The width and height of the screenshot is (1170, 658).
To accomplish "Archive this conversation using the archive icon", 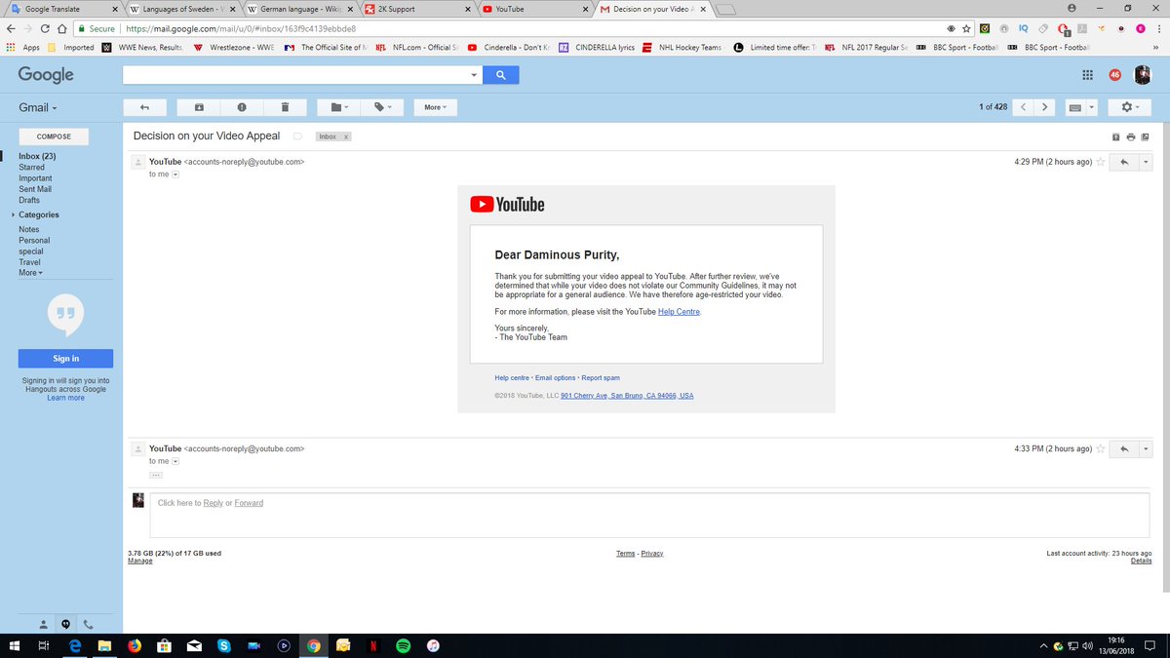I will click(x=199, y=107).
